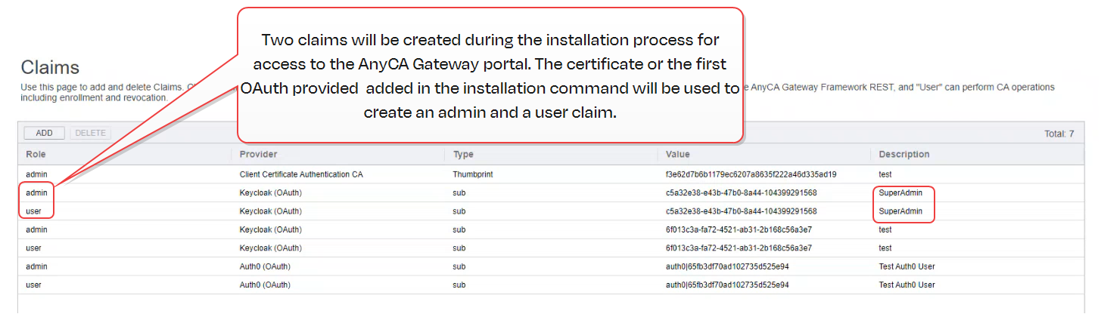Click the Total: 7 count label
The width and height of the screenshot is (1101, 317).
1059,134
